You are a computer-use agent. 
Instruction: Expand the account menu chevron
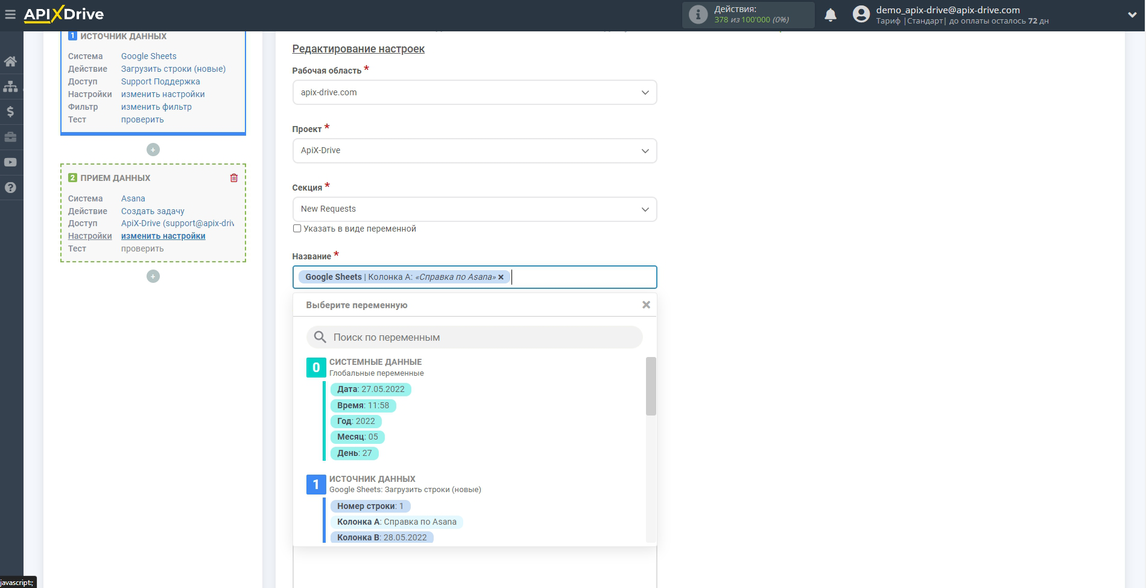click(1132, 15)
